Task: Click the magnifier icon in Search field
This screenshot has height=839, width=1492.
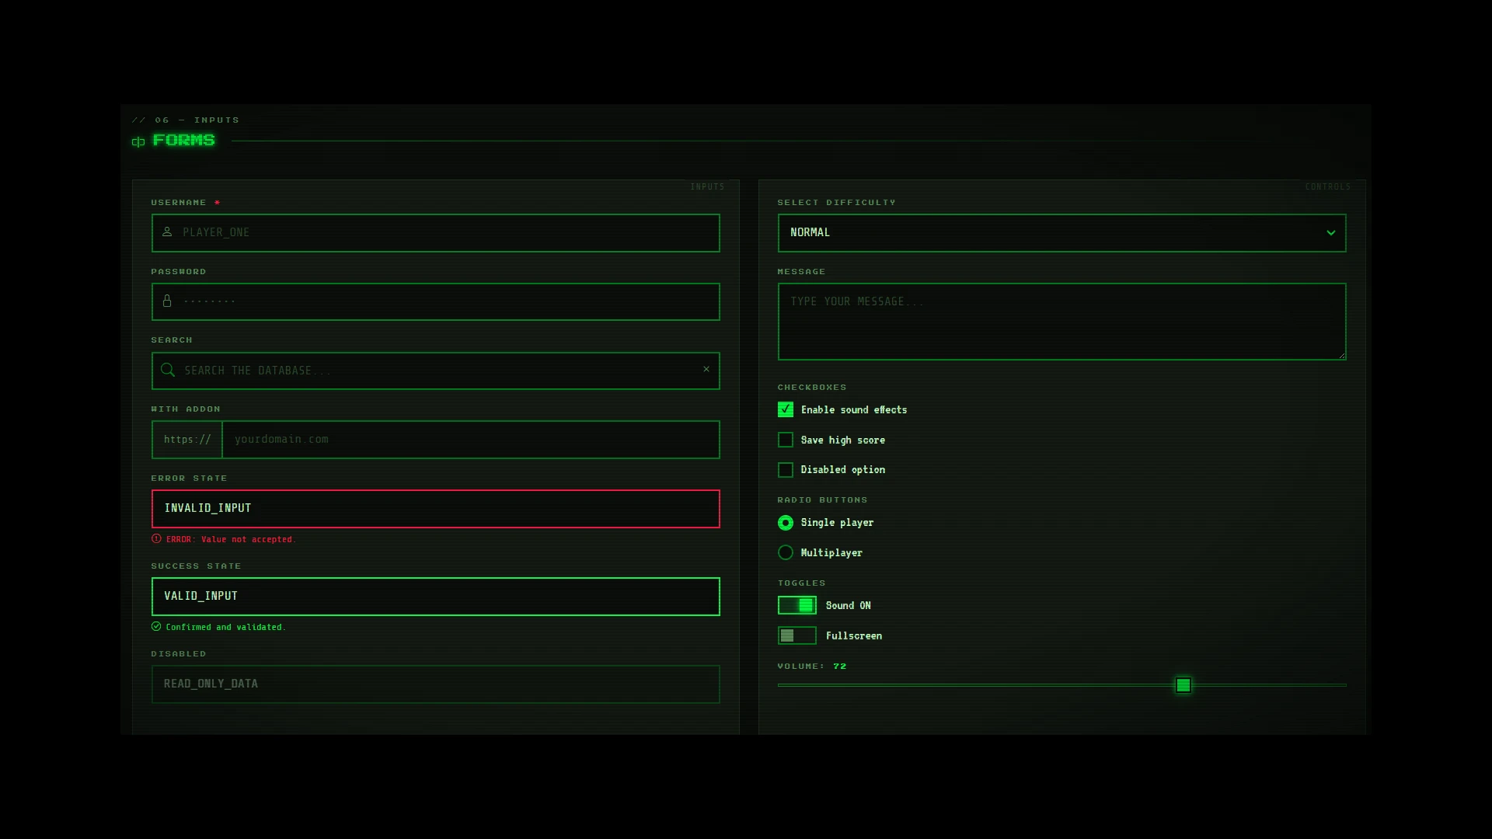Action: click(x=168, y=370)
